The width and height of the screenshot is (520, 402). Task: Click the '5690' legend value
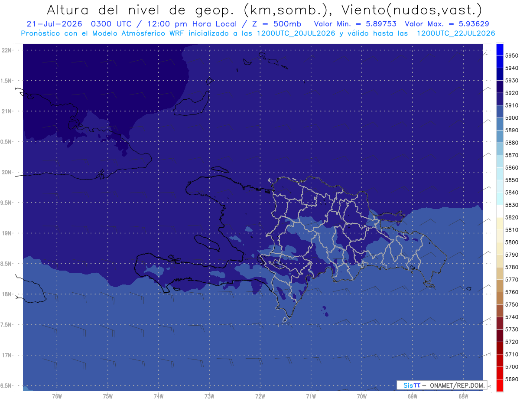(511, 379)
